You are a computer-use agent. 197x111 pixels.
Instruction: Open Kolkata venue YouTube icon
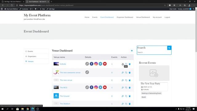click(x=105, y=64)
